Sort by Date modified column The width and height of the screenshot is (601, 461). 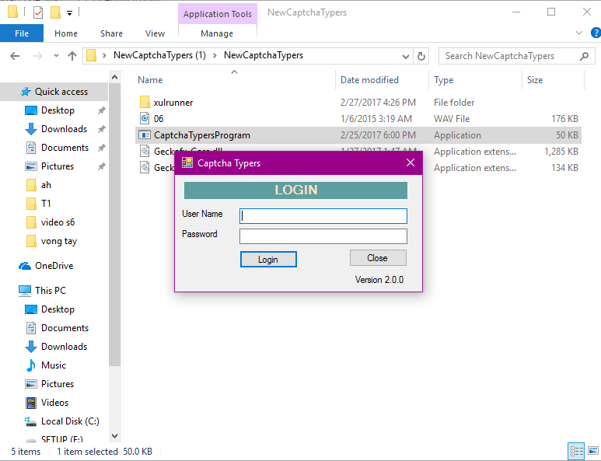(369, 80)
